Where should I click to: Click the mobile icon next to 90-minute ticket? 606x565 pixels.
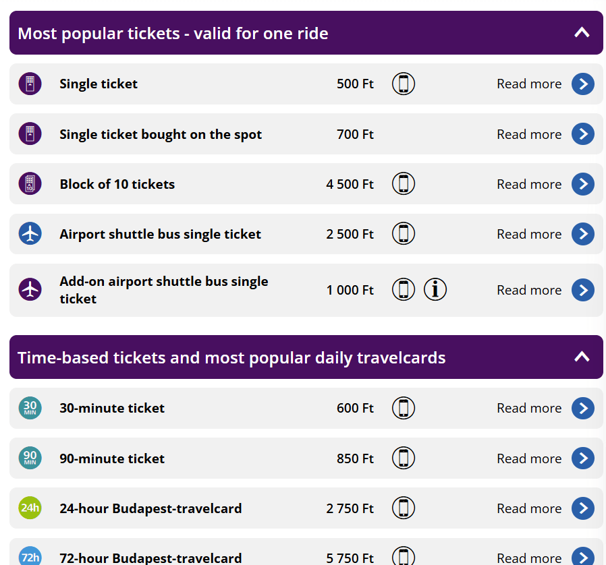pyautogui.click(x=404, y=458)
